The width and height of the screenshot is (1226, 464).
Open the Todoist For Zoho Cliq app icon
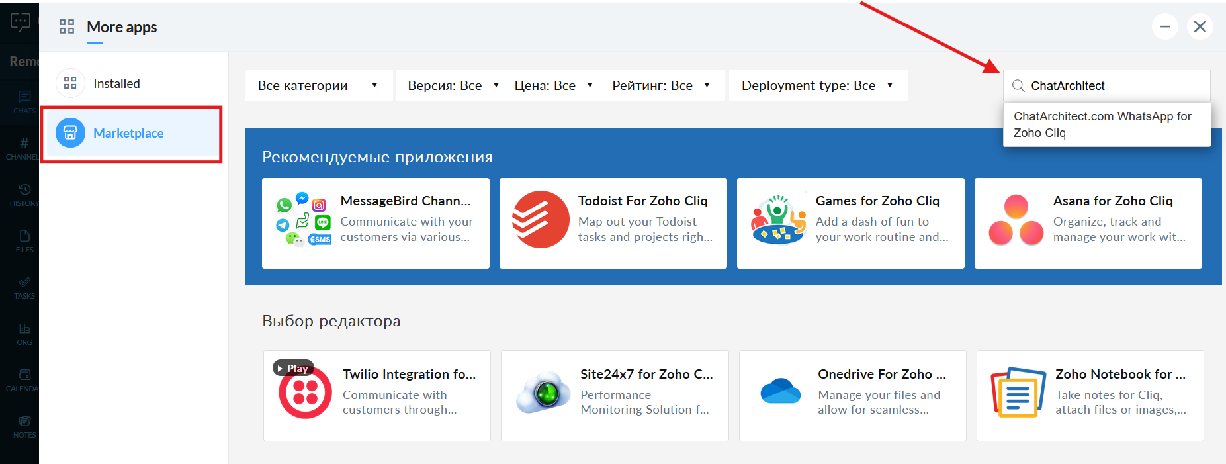pos(541,220)
